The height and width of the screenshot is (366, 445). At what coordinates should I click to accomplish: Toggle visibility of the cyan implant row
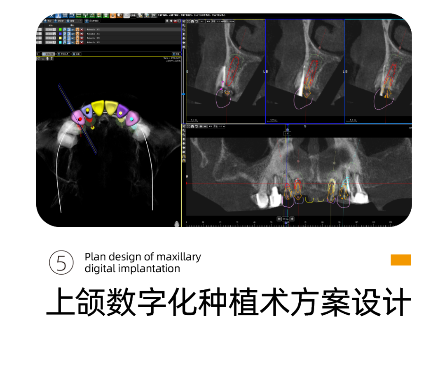65,42
